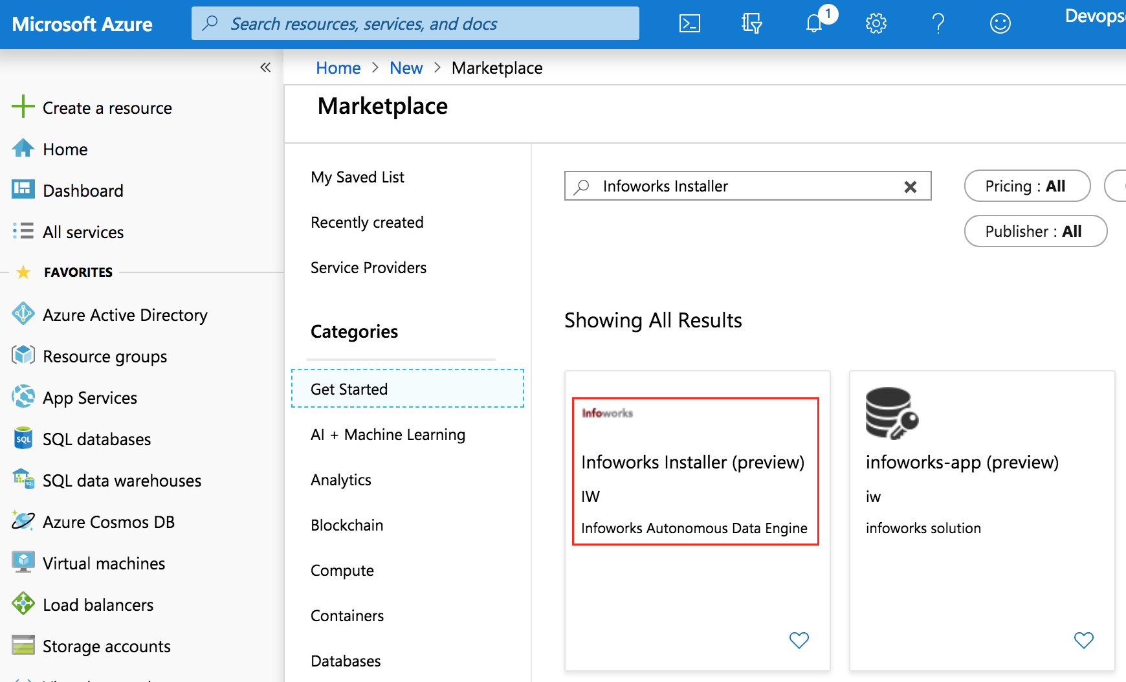Click the Azure Cosmos DB icon
1126x682 pixels.
tap(23, 520)
